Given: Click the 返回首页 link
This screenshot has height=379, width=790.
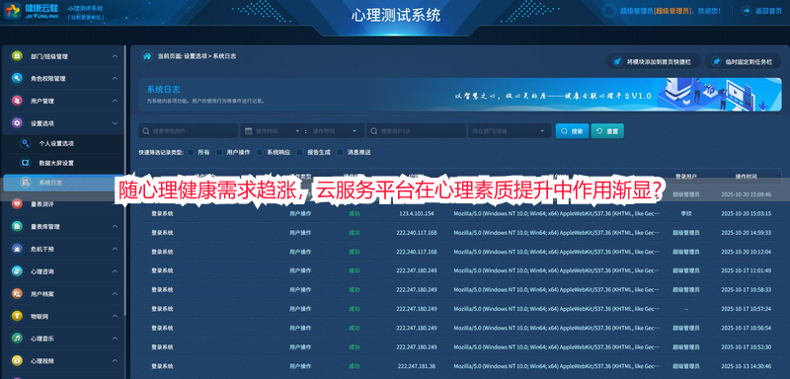Looking at the screenshot, I should click(768, 11).
